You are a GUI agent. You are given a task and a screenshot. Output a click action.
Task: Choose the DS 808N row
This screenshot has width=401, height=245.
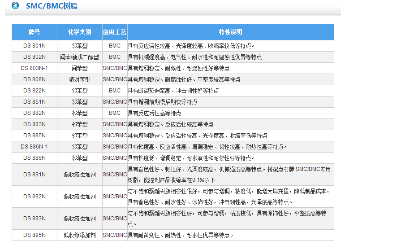[x=34, y=79]
